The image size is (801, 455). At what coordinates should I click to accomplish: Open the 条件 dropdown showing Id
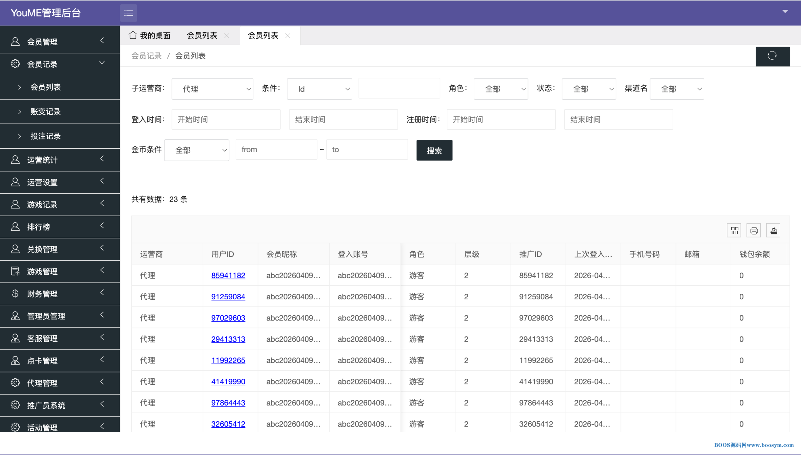coord(319,89)
